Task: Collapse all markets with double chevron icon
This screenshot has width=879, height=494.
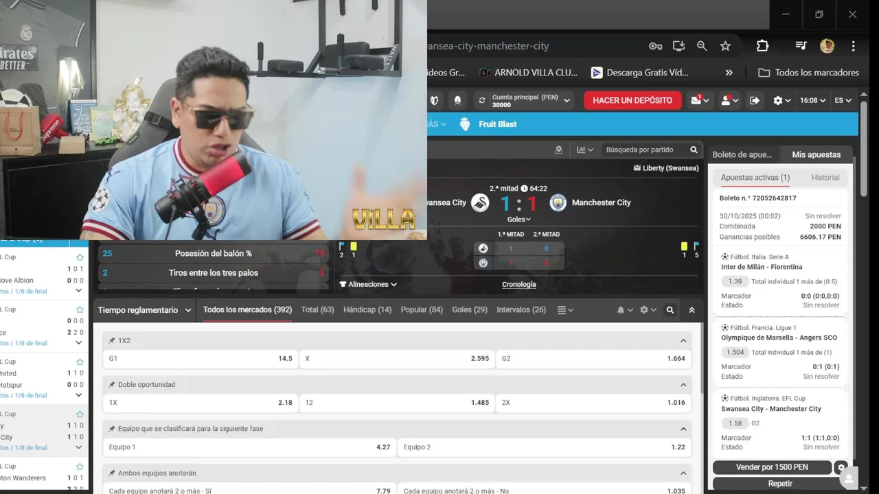Action: coord(692,310)
